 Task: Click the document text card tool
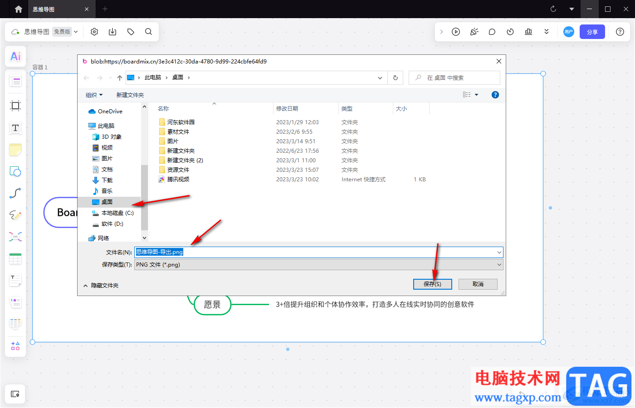(15, 281)
